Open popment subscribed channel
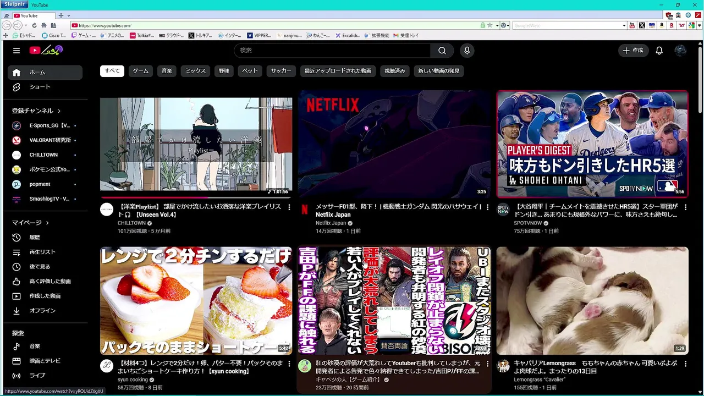704x396 pixels. [45, 184]
